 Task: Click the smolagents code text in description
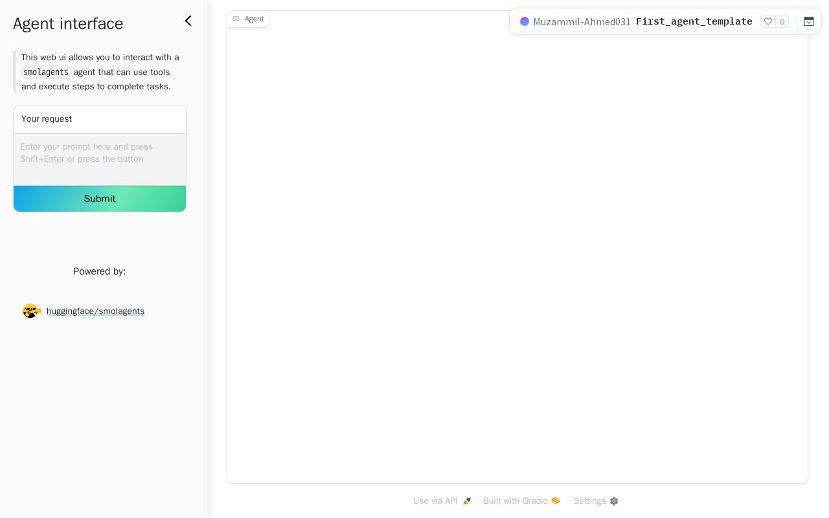46,73
